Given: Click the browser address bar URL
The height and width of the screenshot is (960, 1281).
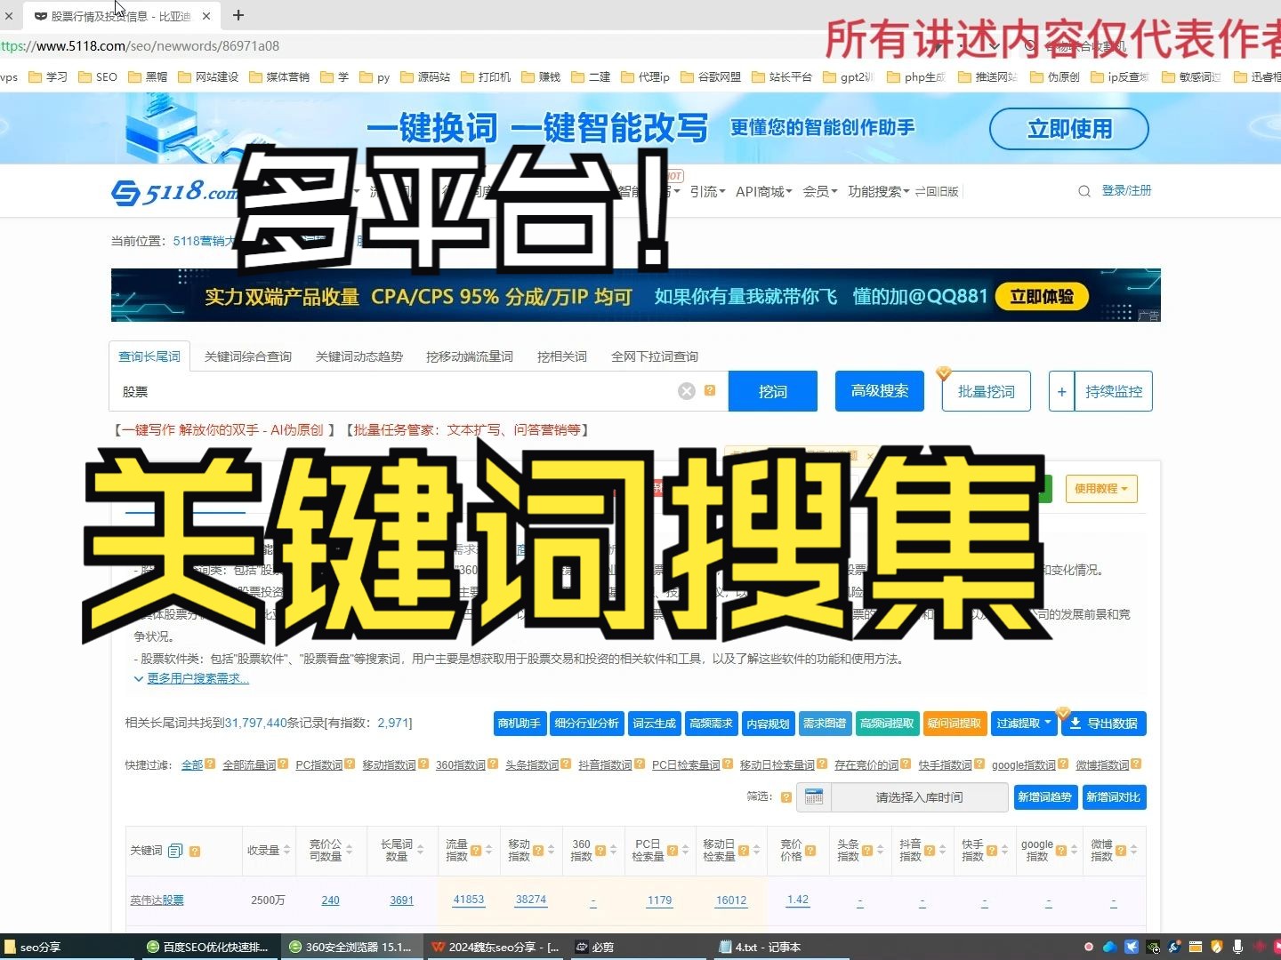Looking at the screenshot, I should (141, 46).
